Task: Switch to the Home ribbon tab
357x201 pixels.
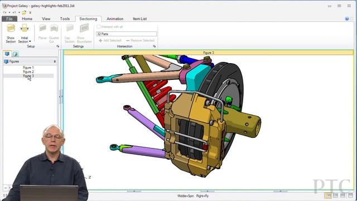Action: (x=27, y=18)
